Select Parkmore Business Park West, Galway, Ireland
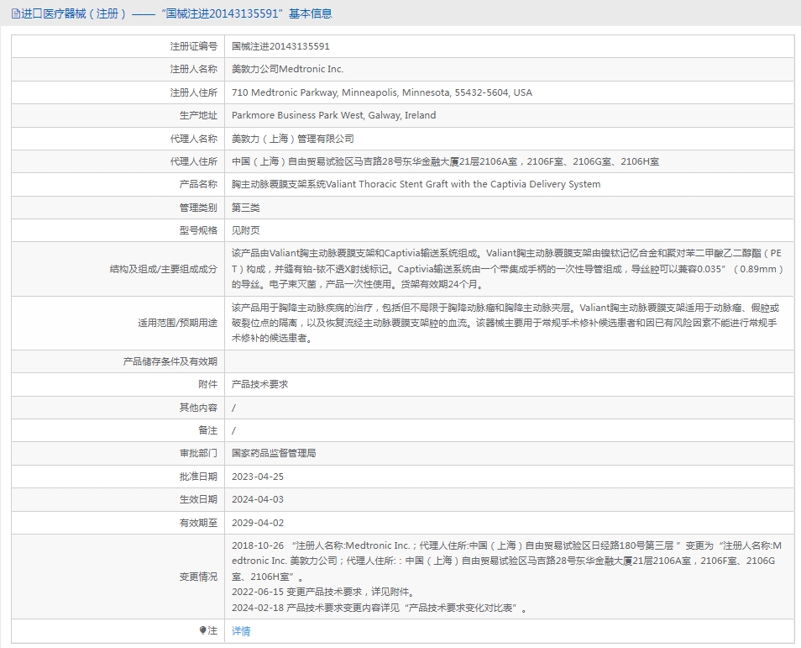801x648 pixels. tap(333, 116)
